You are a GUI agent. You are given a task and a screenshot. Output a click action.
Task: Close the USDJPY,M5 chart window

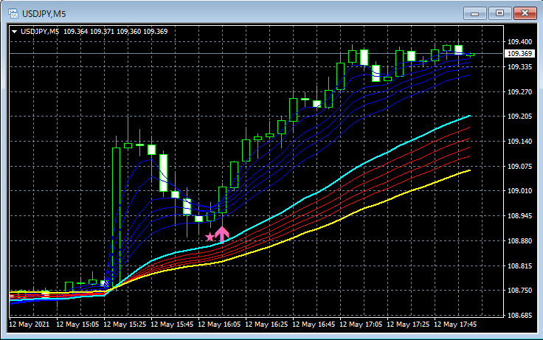(x=525, y=13)
